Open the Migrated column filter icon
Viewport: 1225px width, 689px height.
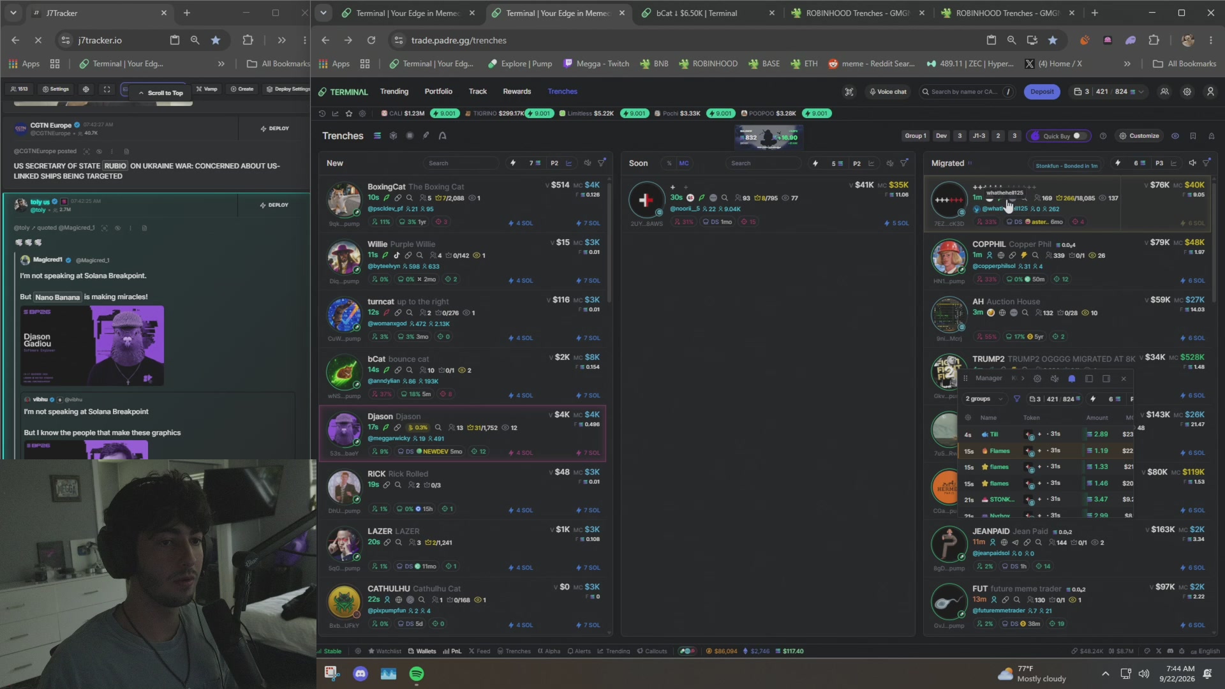click(x=1206, y=163)
